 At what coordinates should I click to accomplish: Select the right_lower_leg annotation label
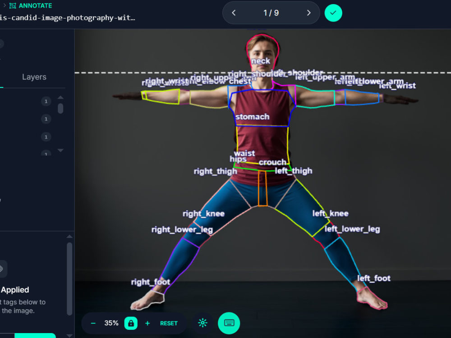pyautogui.click(x=182, y=230)
